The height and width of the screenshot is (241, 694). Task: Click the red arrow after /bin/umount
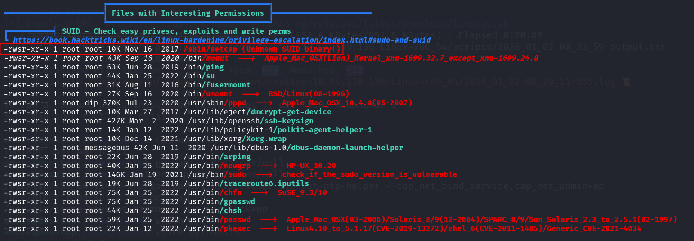[x=250, y=94]
